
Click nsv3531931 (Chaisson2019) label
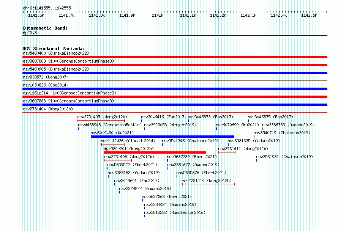[x=284, y=157]
